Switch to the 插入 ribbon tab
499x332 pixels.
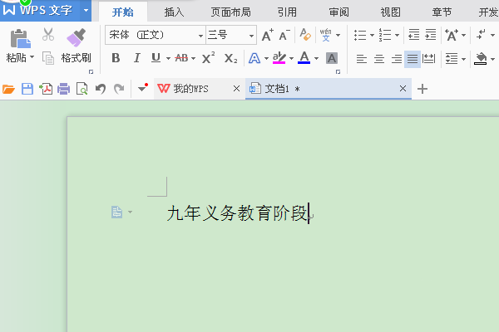(x=174, y=12)
